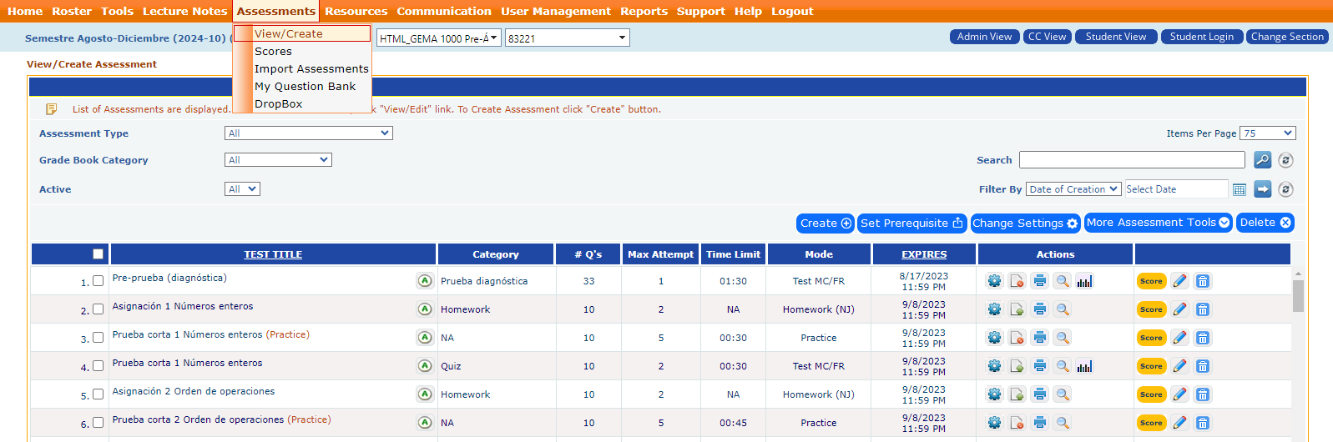1333x442 pixels.
Task: Open the calendar date picker icon
Action: 1240,190
